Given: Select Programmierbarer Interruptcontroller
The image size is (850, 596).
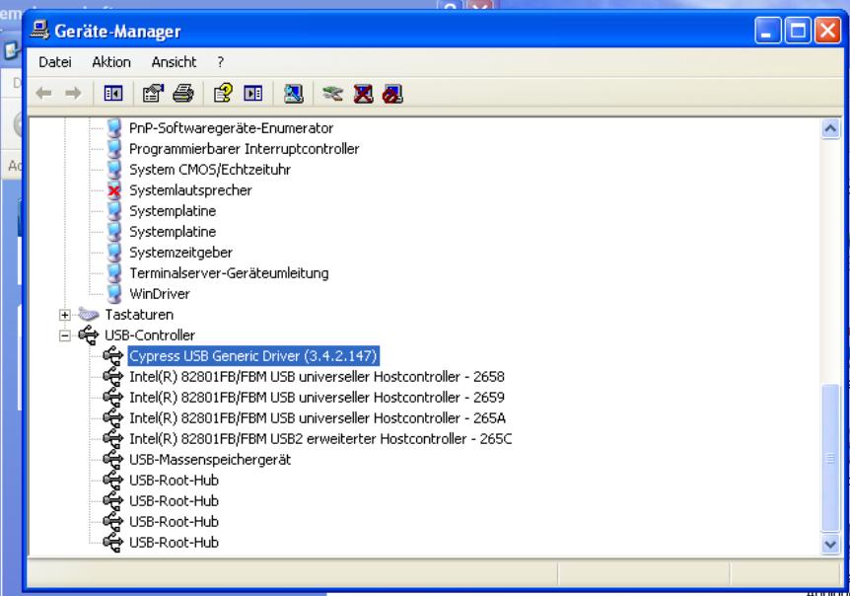Looking at the screenshot, I should pyautogui.click(x=244, y=149).
